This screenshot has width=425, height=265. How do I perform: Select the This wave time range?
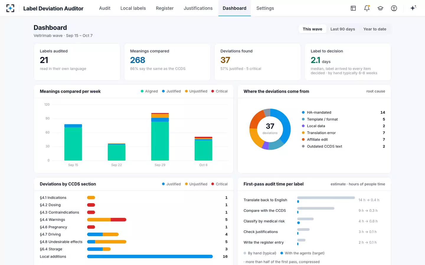[312, 29]
